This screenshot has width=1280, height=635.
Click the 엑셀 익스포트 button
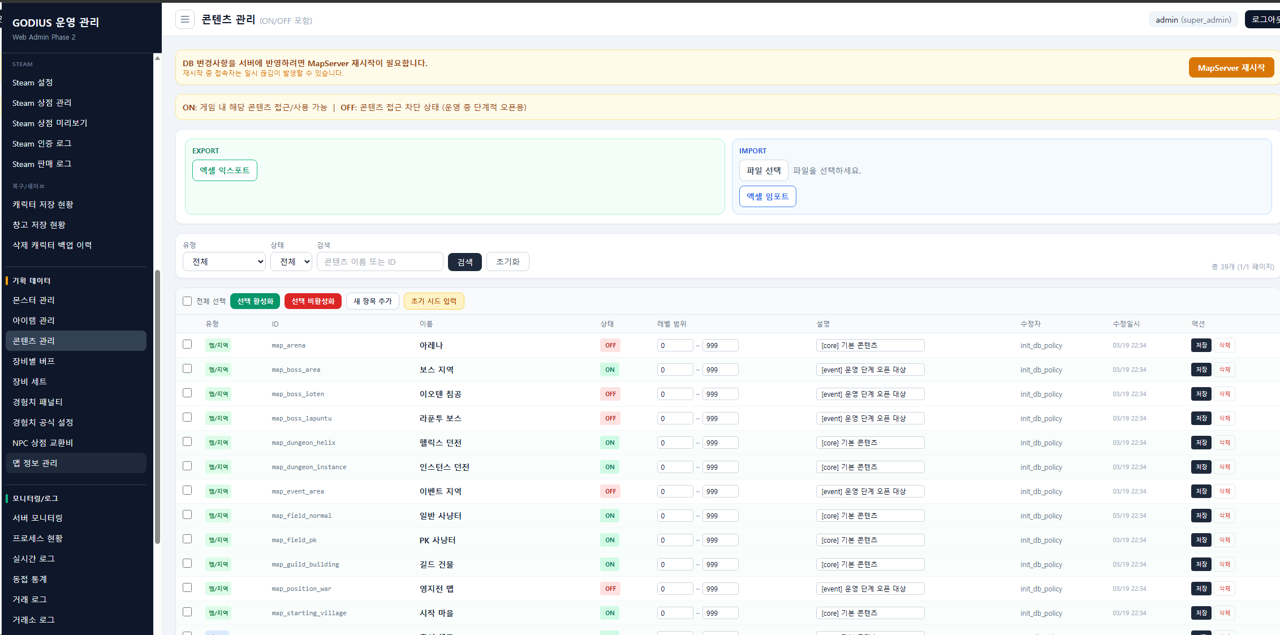tap(225, 170)
